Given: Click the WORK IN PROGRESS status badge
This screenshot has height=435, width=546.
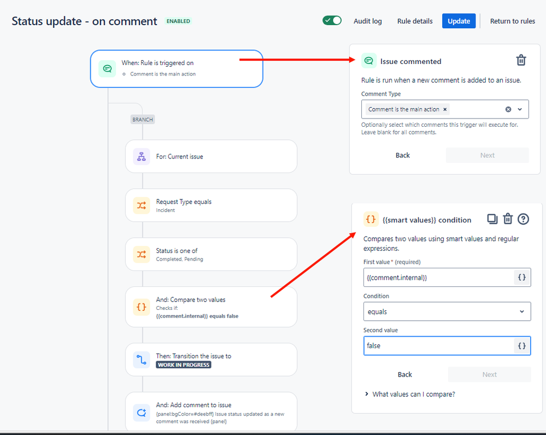Looking at the screenshot, I should 184,365.
